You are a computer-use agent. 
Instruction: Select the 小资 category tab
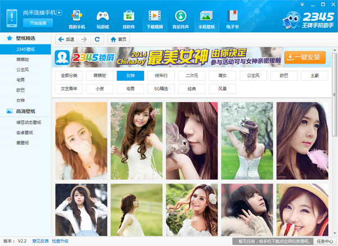click(x=100, y=89)
